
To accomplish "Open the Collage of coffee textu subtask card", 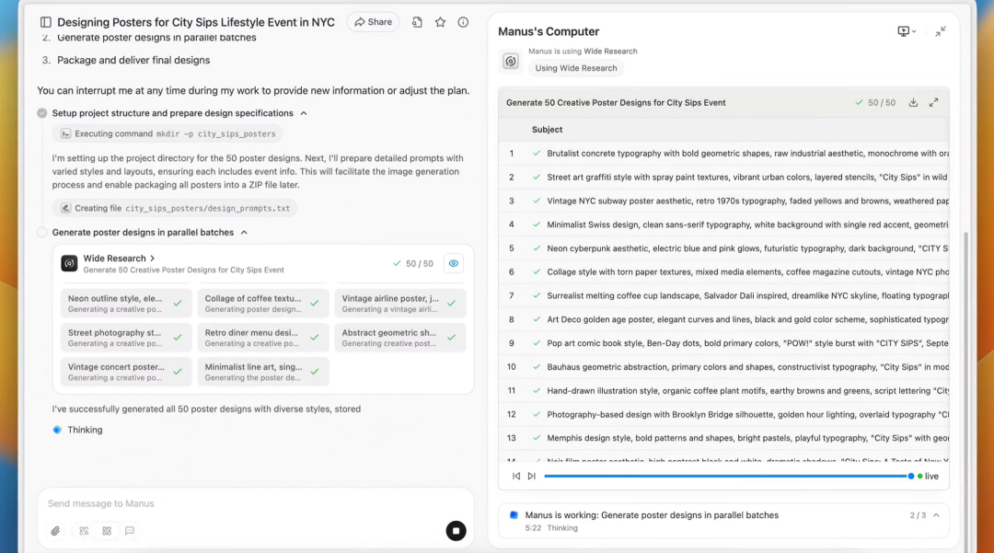I will tap(263, 304).
